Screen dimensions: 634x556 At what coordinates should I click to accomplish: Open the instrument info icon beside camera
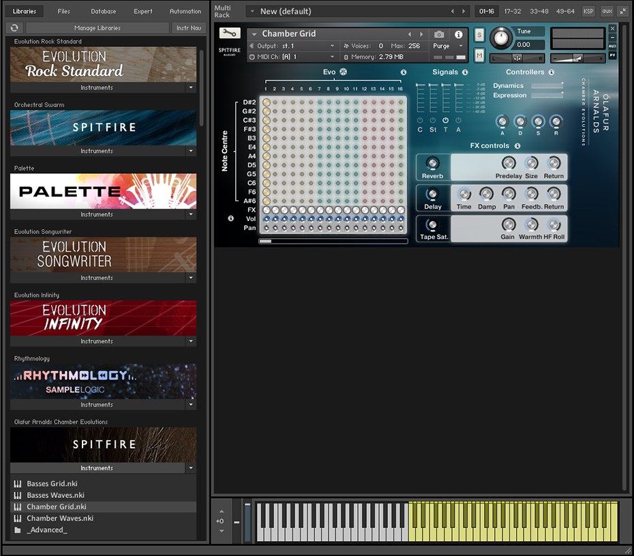459,34
